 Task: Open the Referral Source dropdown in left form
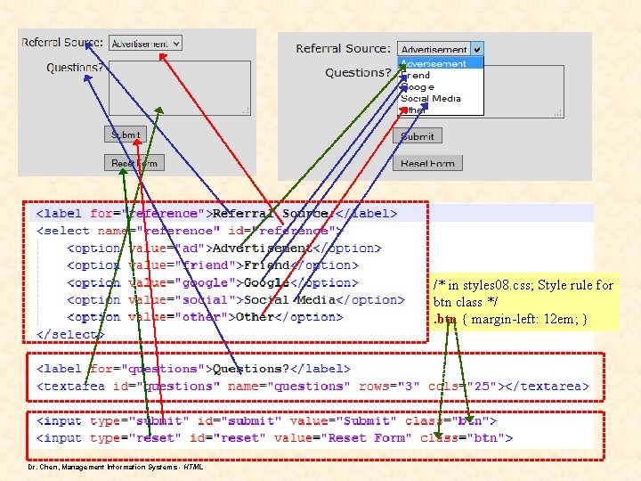pyautogui.click(x=145, y=43)
